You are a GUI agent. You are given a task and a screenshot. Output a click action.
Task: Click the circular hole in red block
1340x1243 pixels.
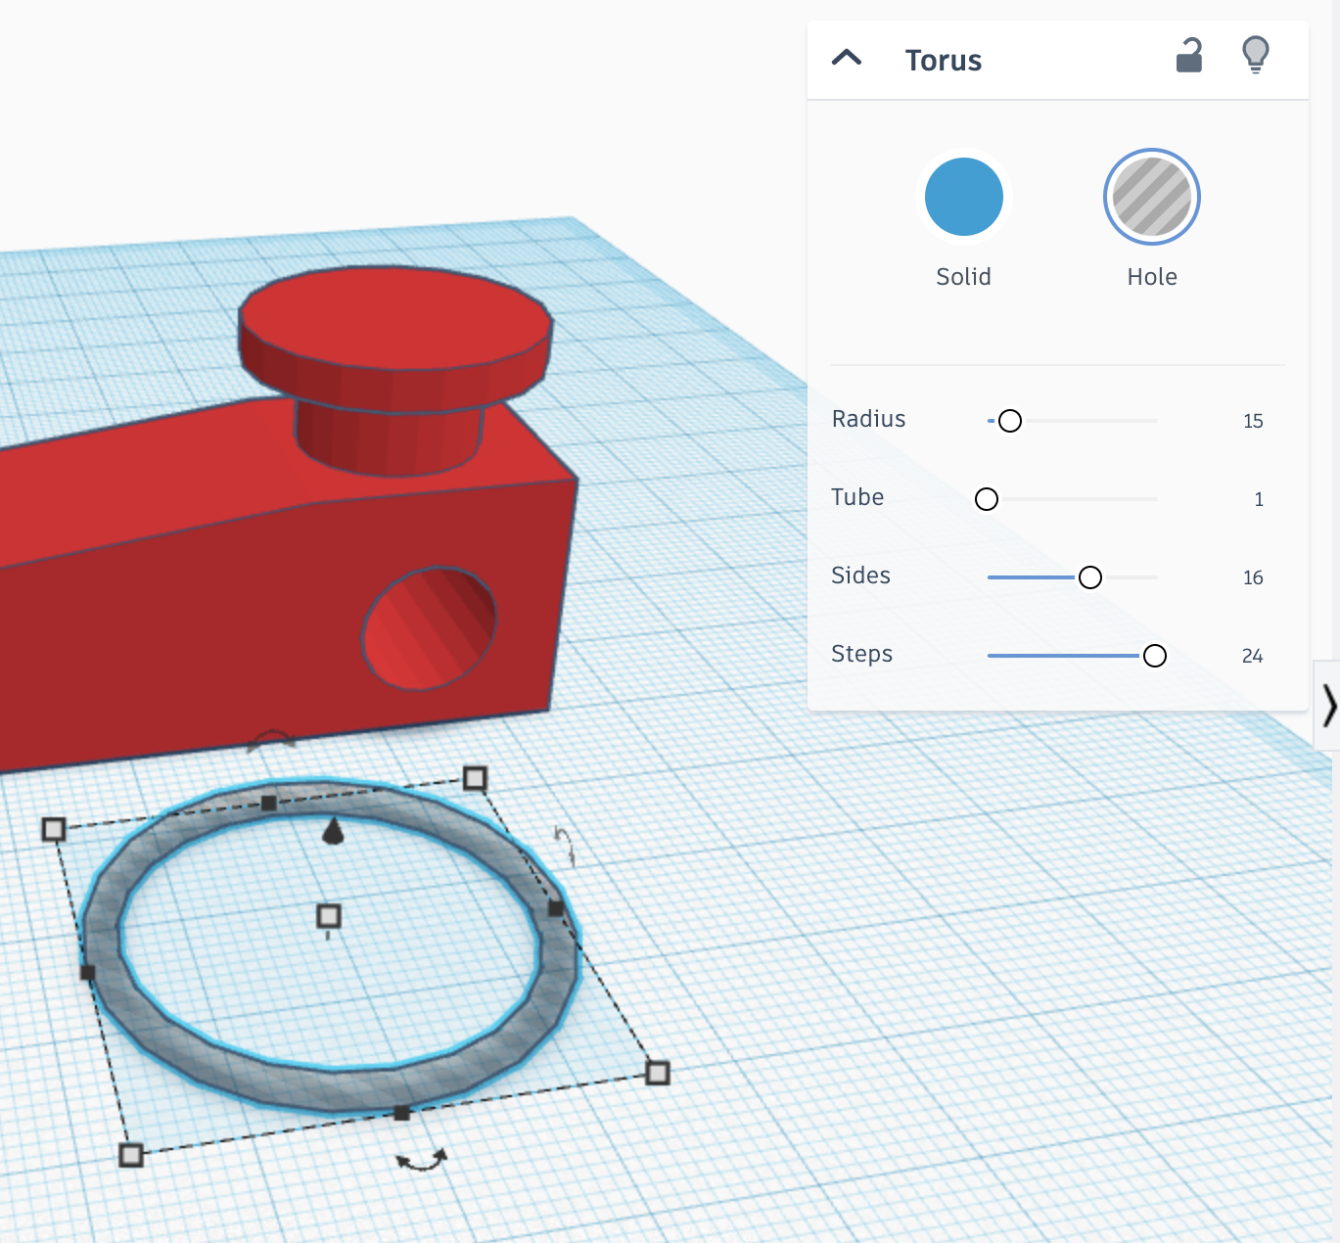[429, 627]
